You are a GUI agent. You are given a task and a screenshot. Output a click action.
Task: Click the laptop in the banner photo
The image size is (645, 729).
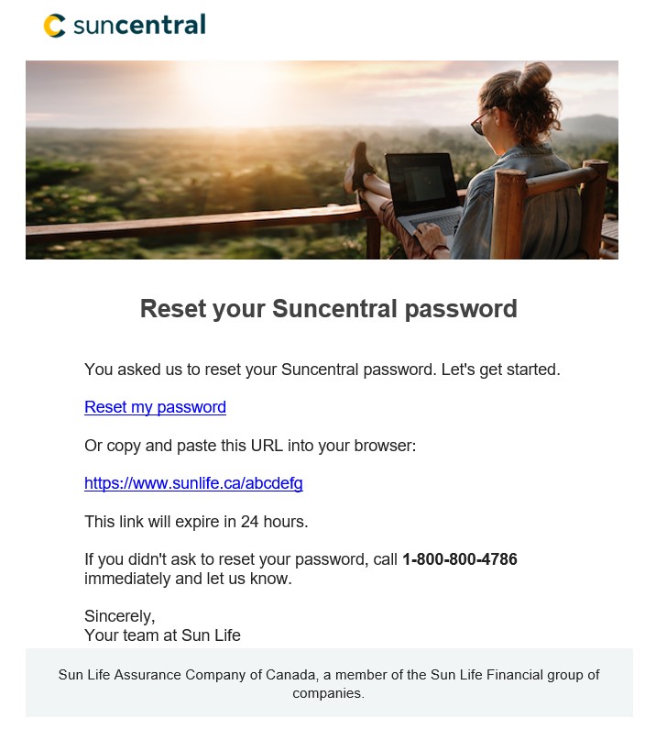pyautogui.click(x=423, y=193)
